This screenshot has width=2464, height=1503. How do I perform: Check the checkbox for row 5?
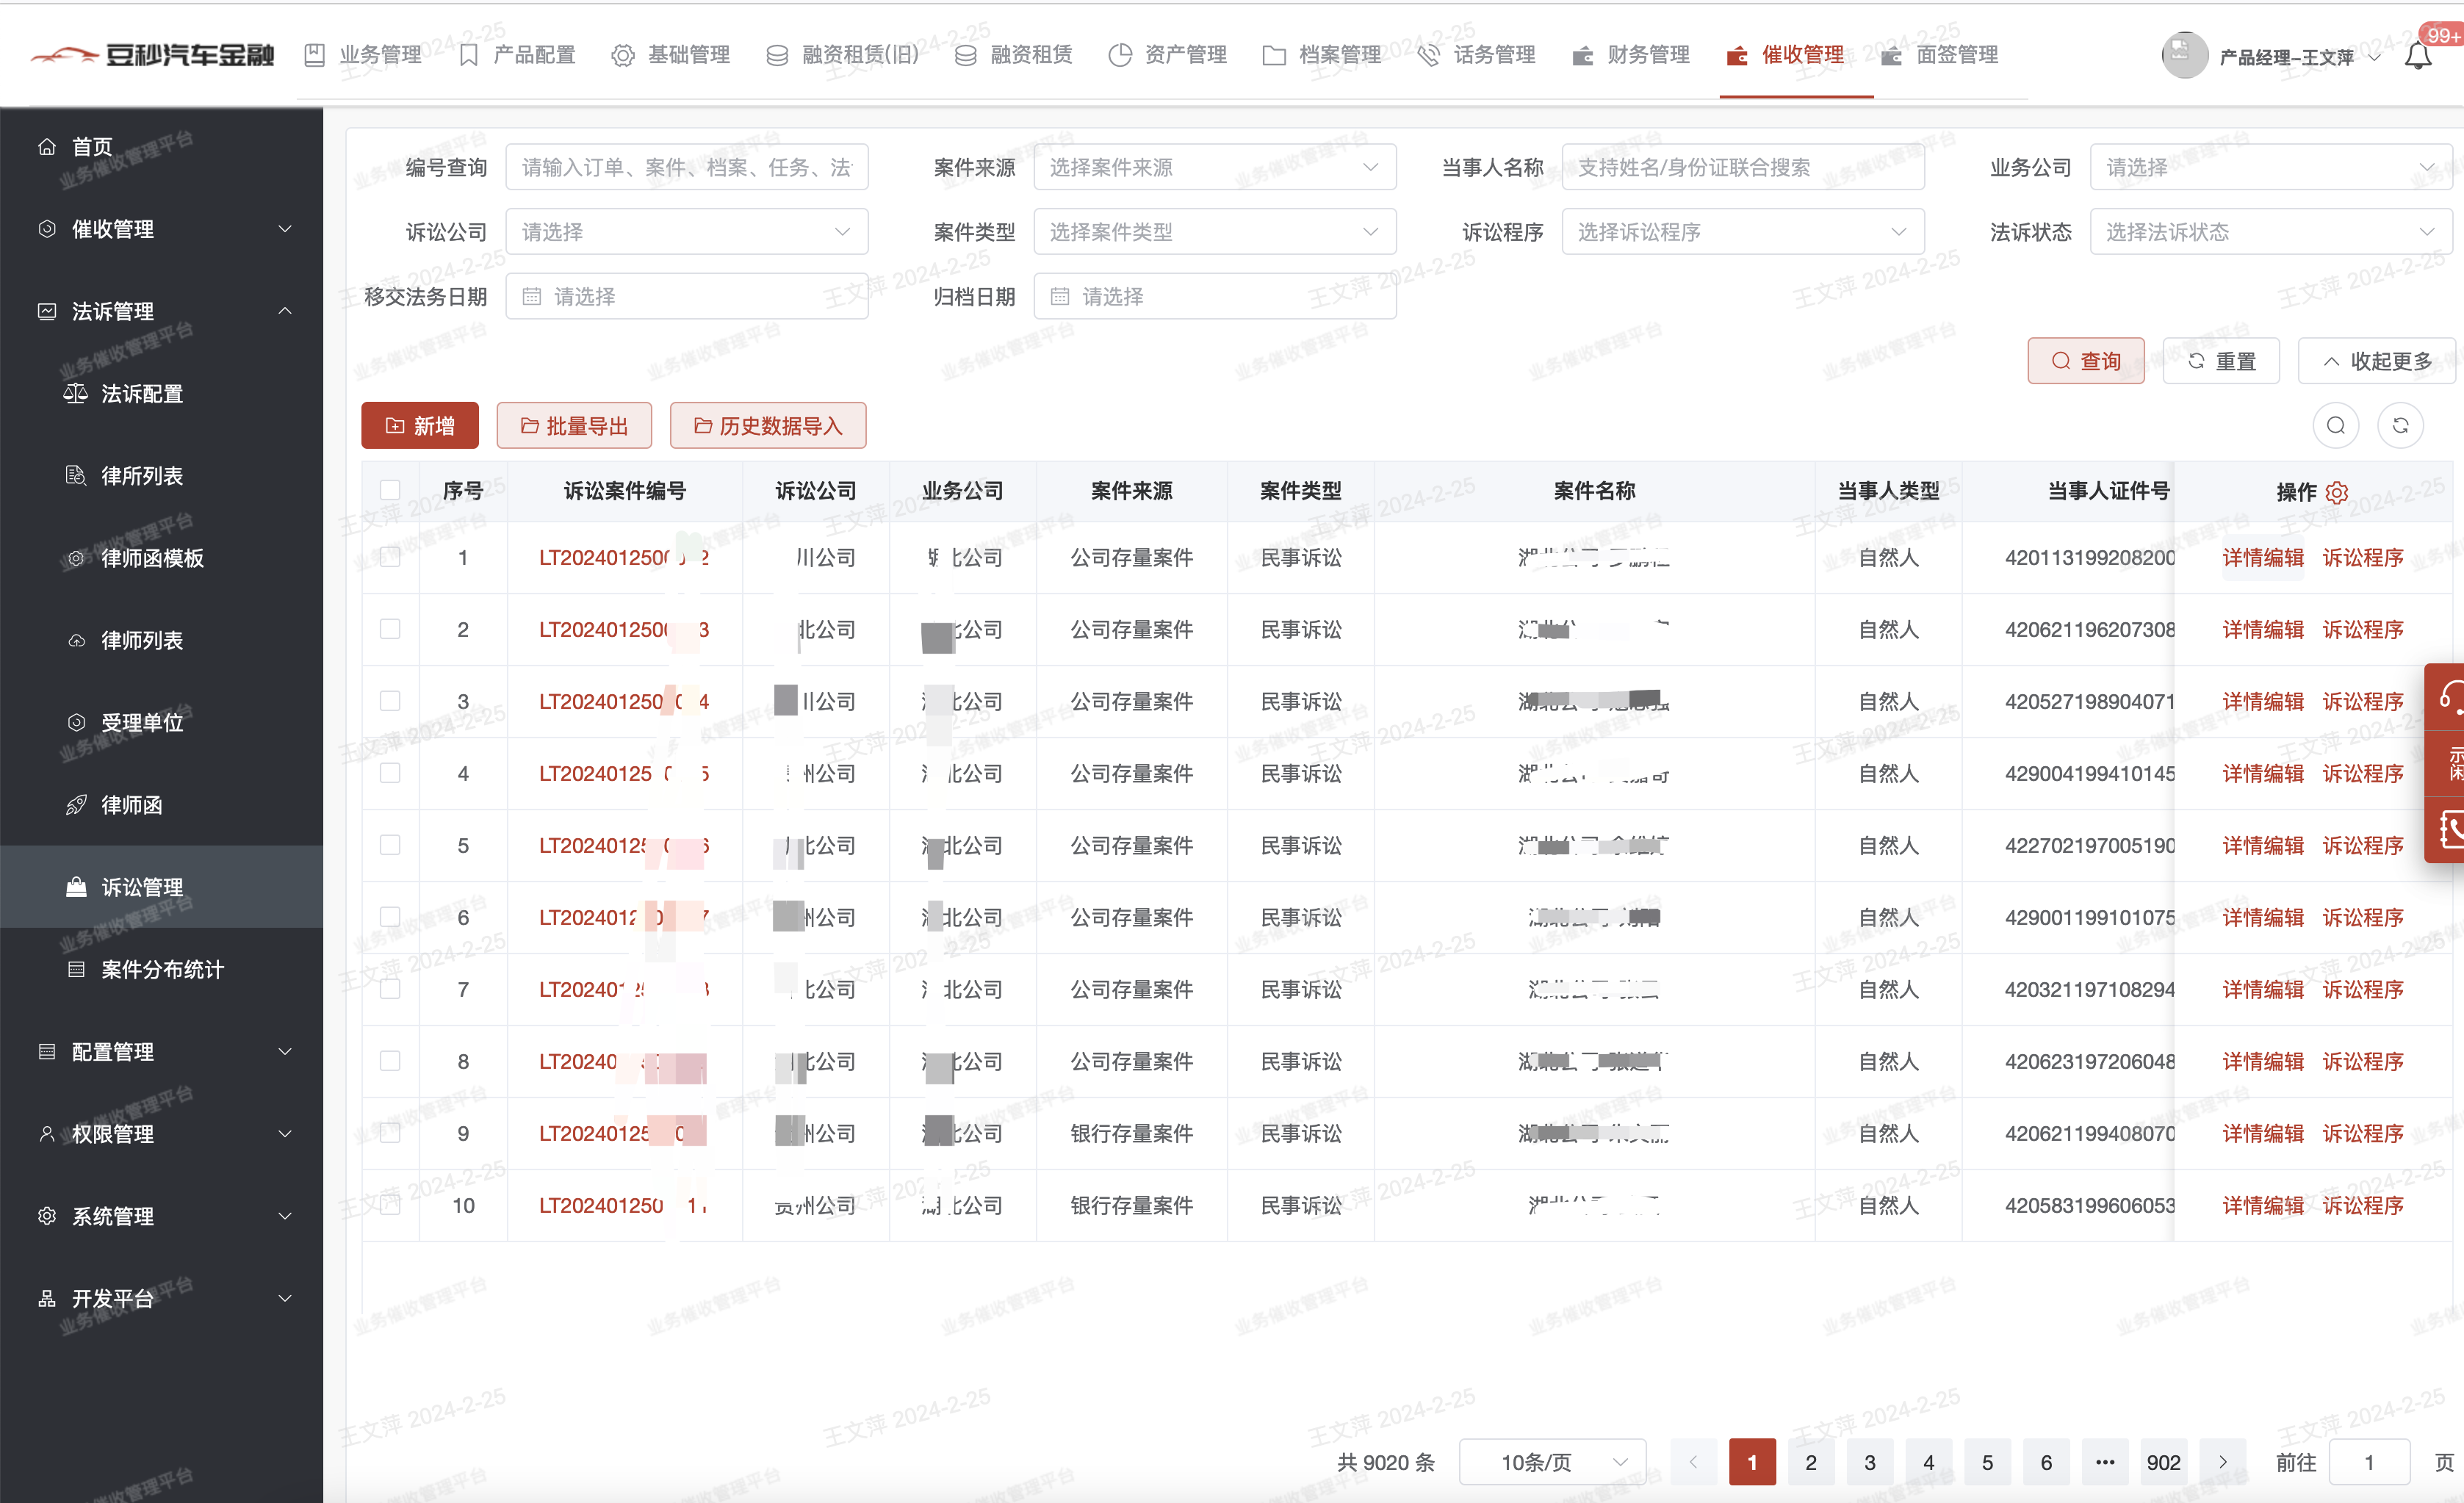[x=390, y=845]
